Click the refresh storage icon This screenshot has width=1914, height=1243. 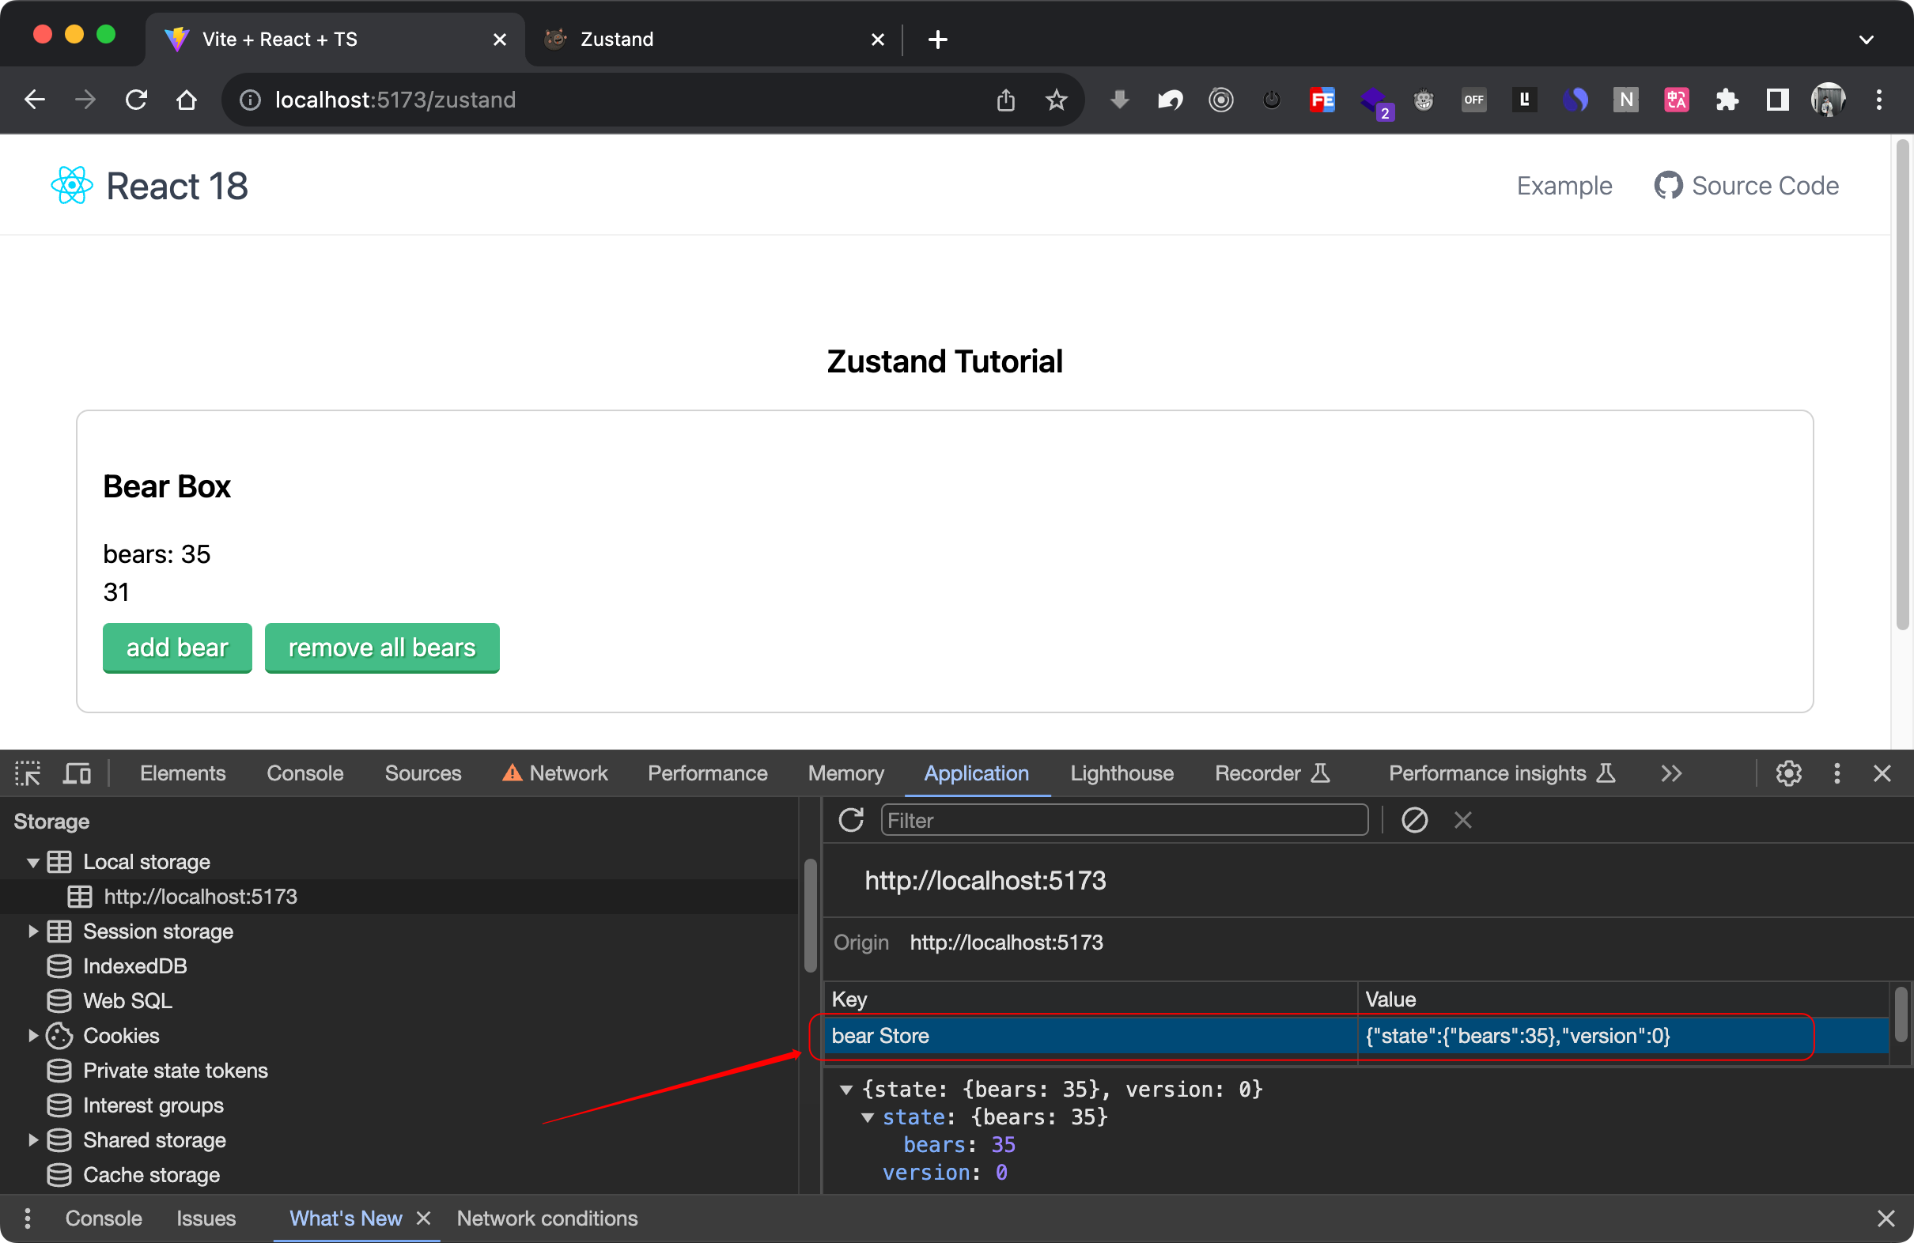(x=851, y=820)
